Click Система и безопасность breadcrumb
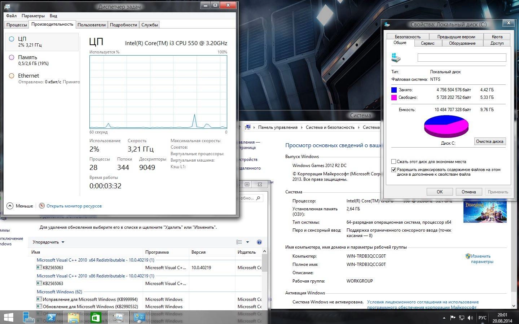 (330, 127)
